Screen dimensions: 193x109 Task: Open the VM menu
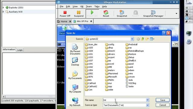pyautogui.click(x=82, y=7)
